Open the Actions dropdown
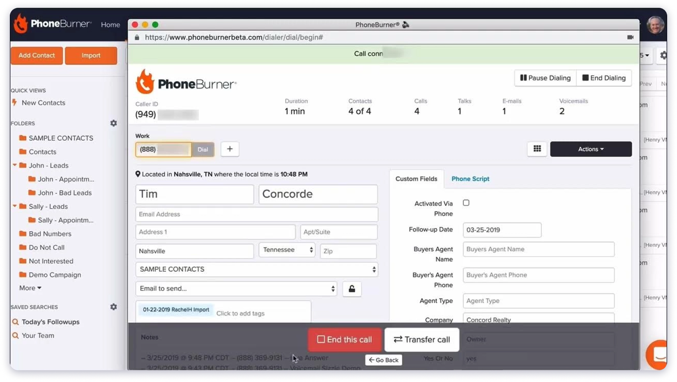Image resolution: width=677 pixels, height=382 pixels. point(591,149)
